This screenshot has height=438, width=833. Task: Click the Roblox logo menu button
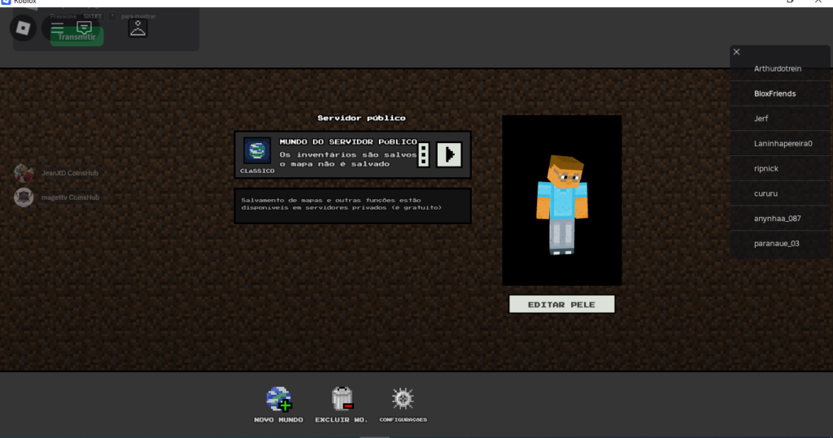(23, 28)
